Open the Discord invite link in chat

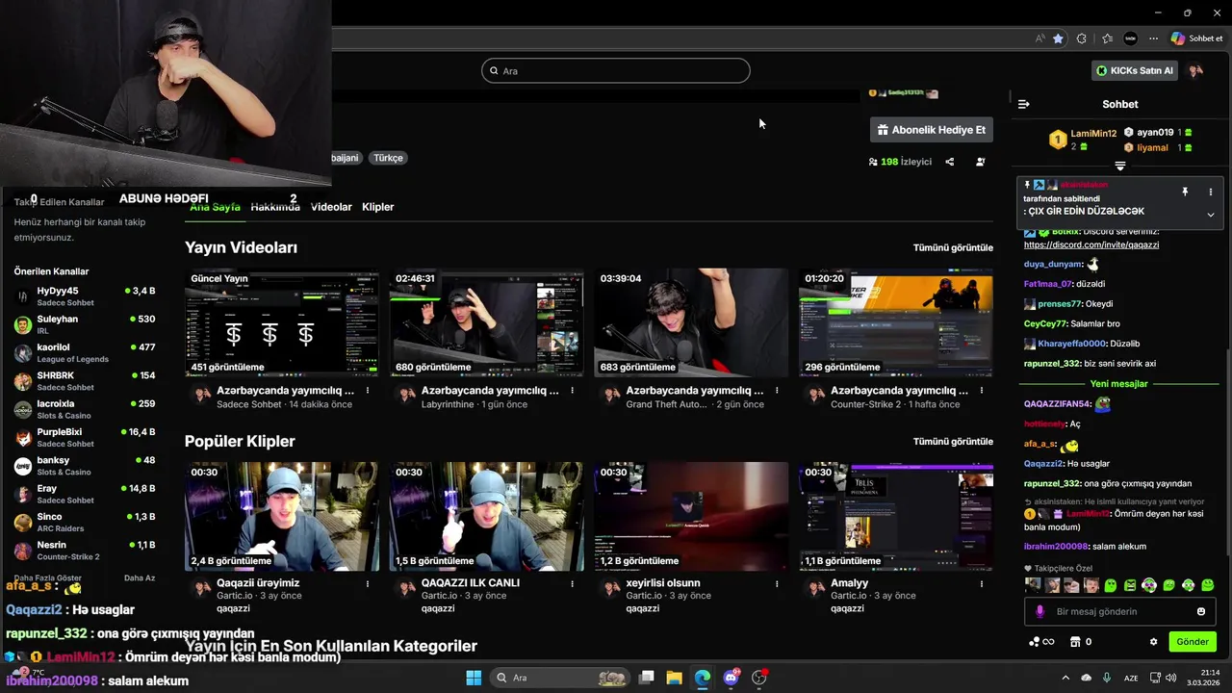pyautogui.click(x=1091, y=244)
